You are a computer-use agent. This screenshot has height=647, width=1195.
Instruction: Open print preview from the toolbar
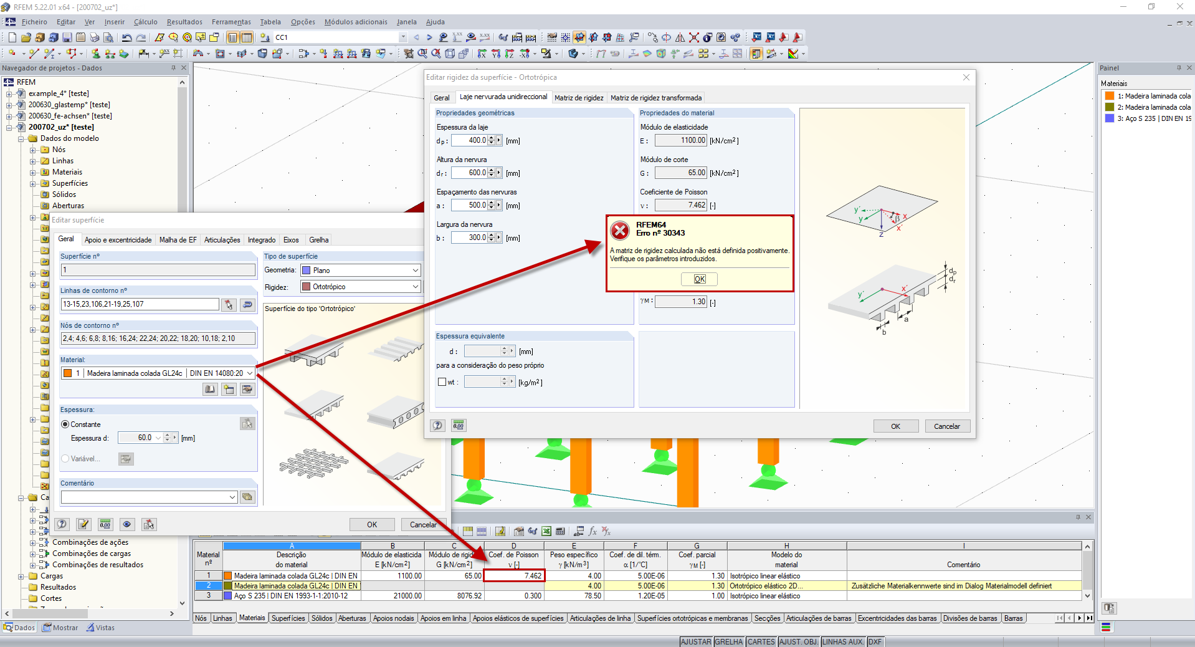point(108,37)
